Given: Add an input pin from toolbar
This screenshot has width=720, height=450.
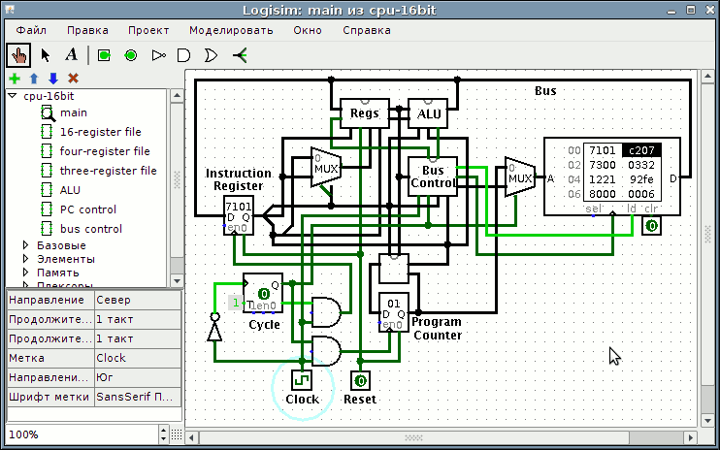Looking at the screenshot, I should [104, 55].
